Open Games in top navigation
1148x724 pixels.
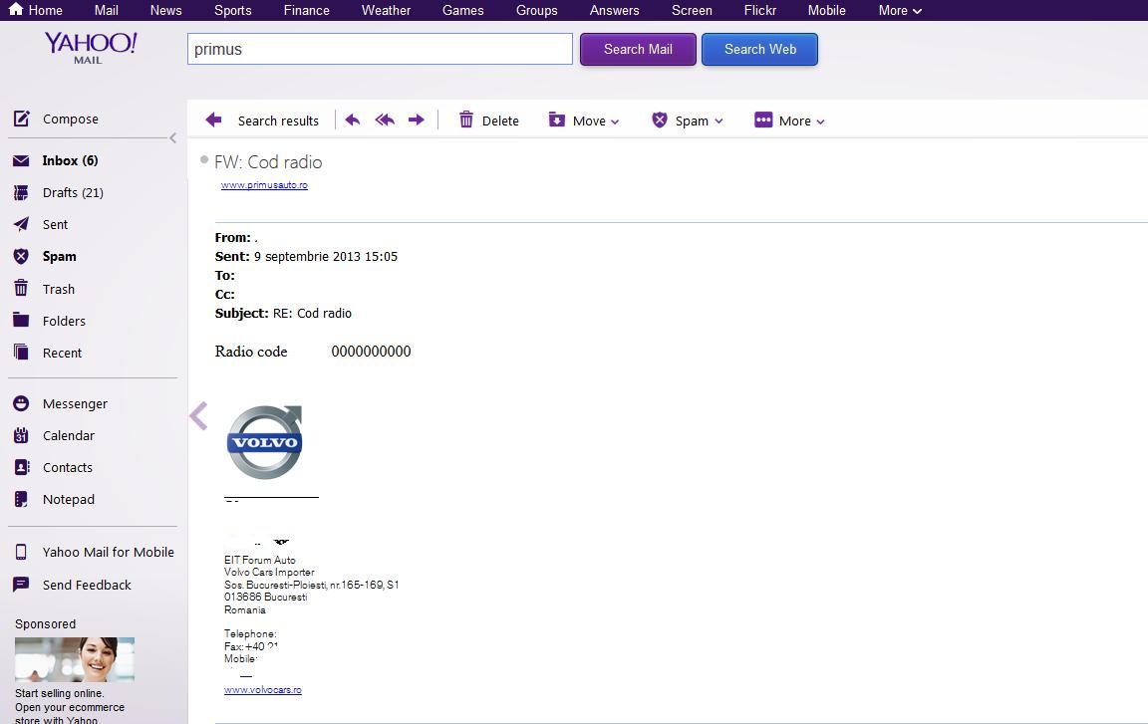[462, 10]
